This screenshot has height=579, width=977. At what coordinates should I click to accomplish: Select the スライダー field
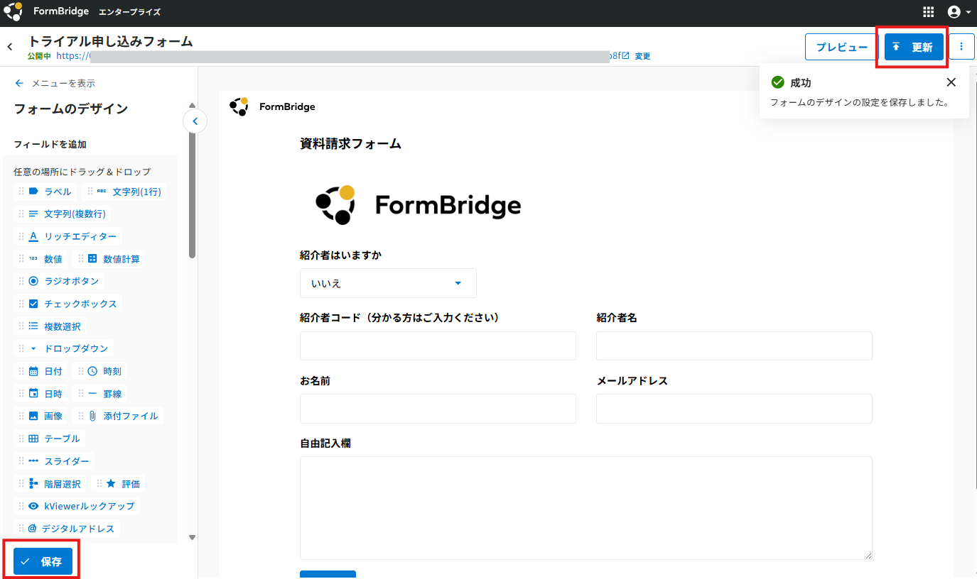(55, 461)
